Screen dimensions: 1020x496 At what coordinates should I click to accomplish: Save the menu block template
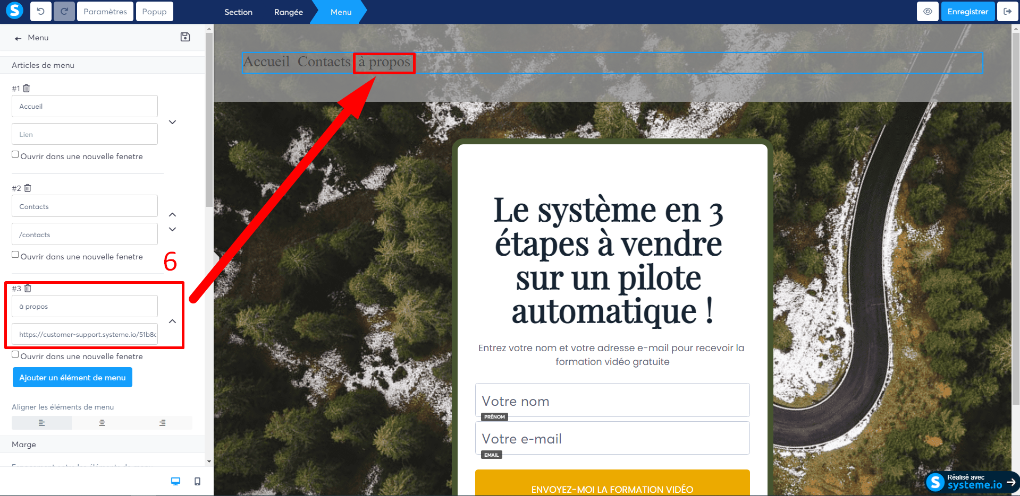pyautogui.click(x=185, y=37)
